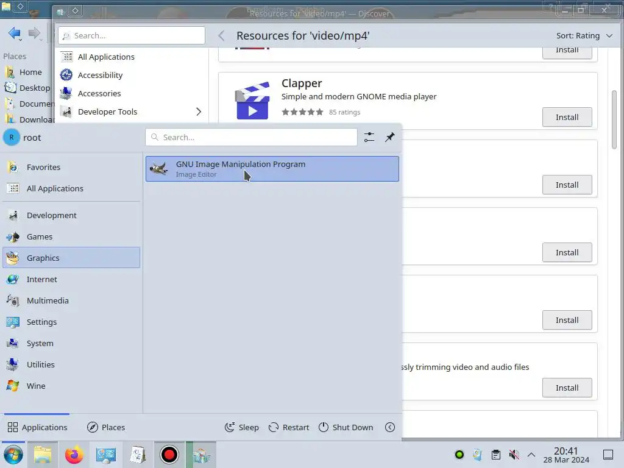The image size is (624, 468).
Task: Select the Development category
Action: 71,215
